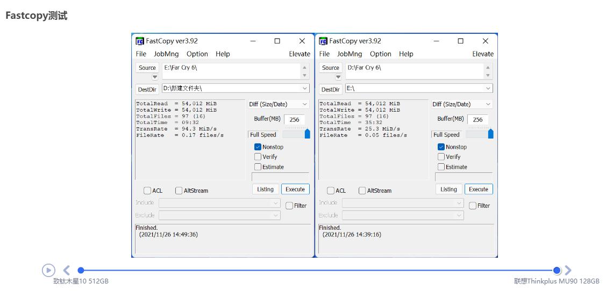Enable Verify in the right window
Screen dimensions: 613x291
pos(441,157)
